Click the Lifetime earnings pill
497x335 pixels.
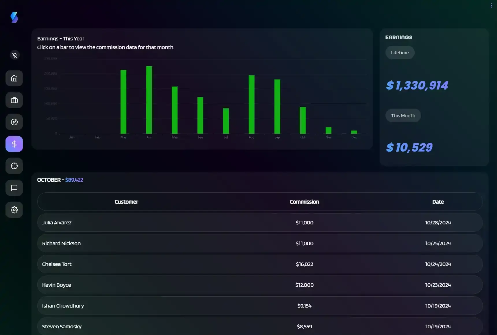click(x=400, y=53)
